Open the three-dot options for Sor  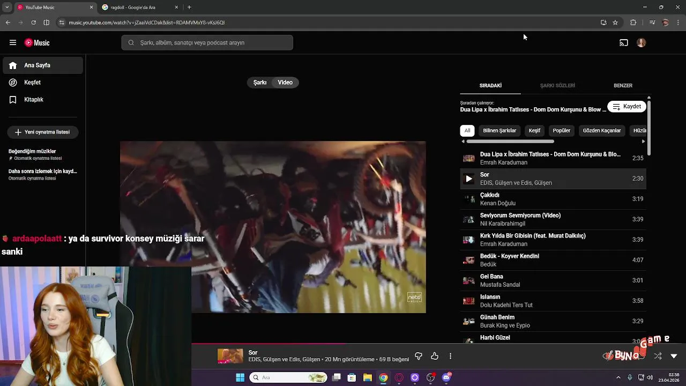tap(450, 356)
